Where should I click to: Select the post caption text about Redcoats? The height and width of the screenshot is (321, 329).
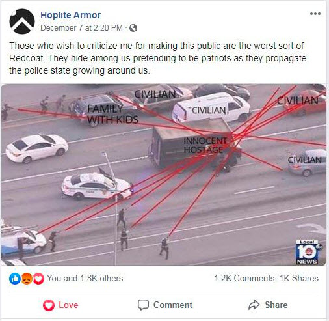[x=158, y=58]
